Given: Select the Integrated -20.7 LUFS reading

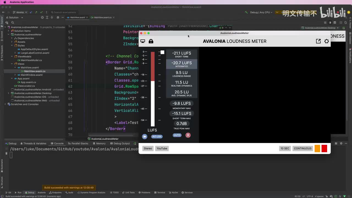Looking at the screenshot, I should (x=182, y=64).
